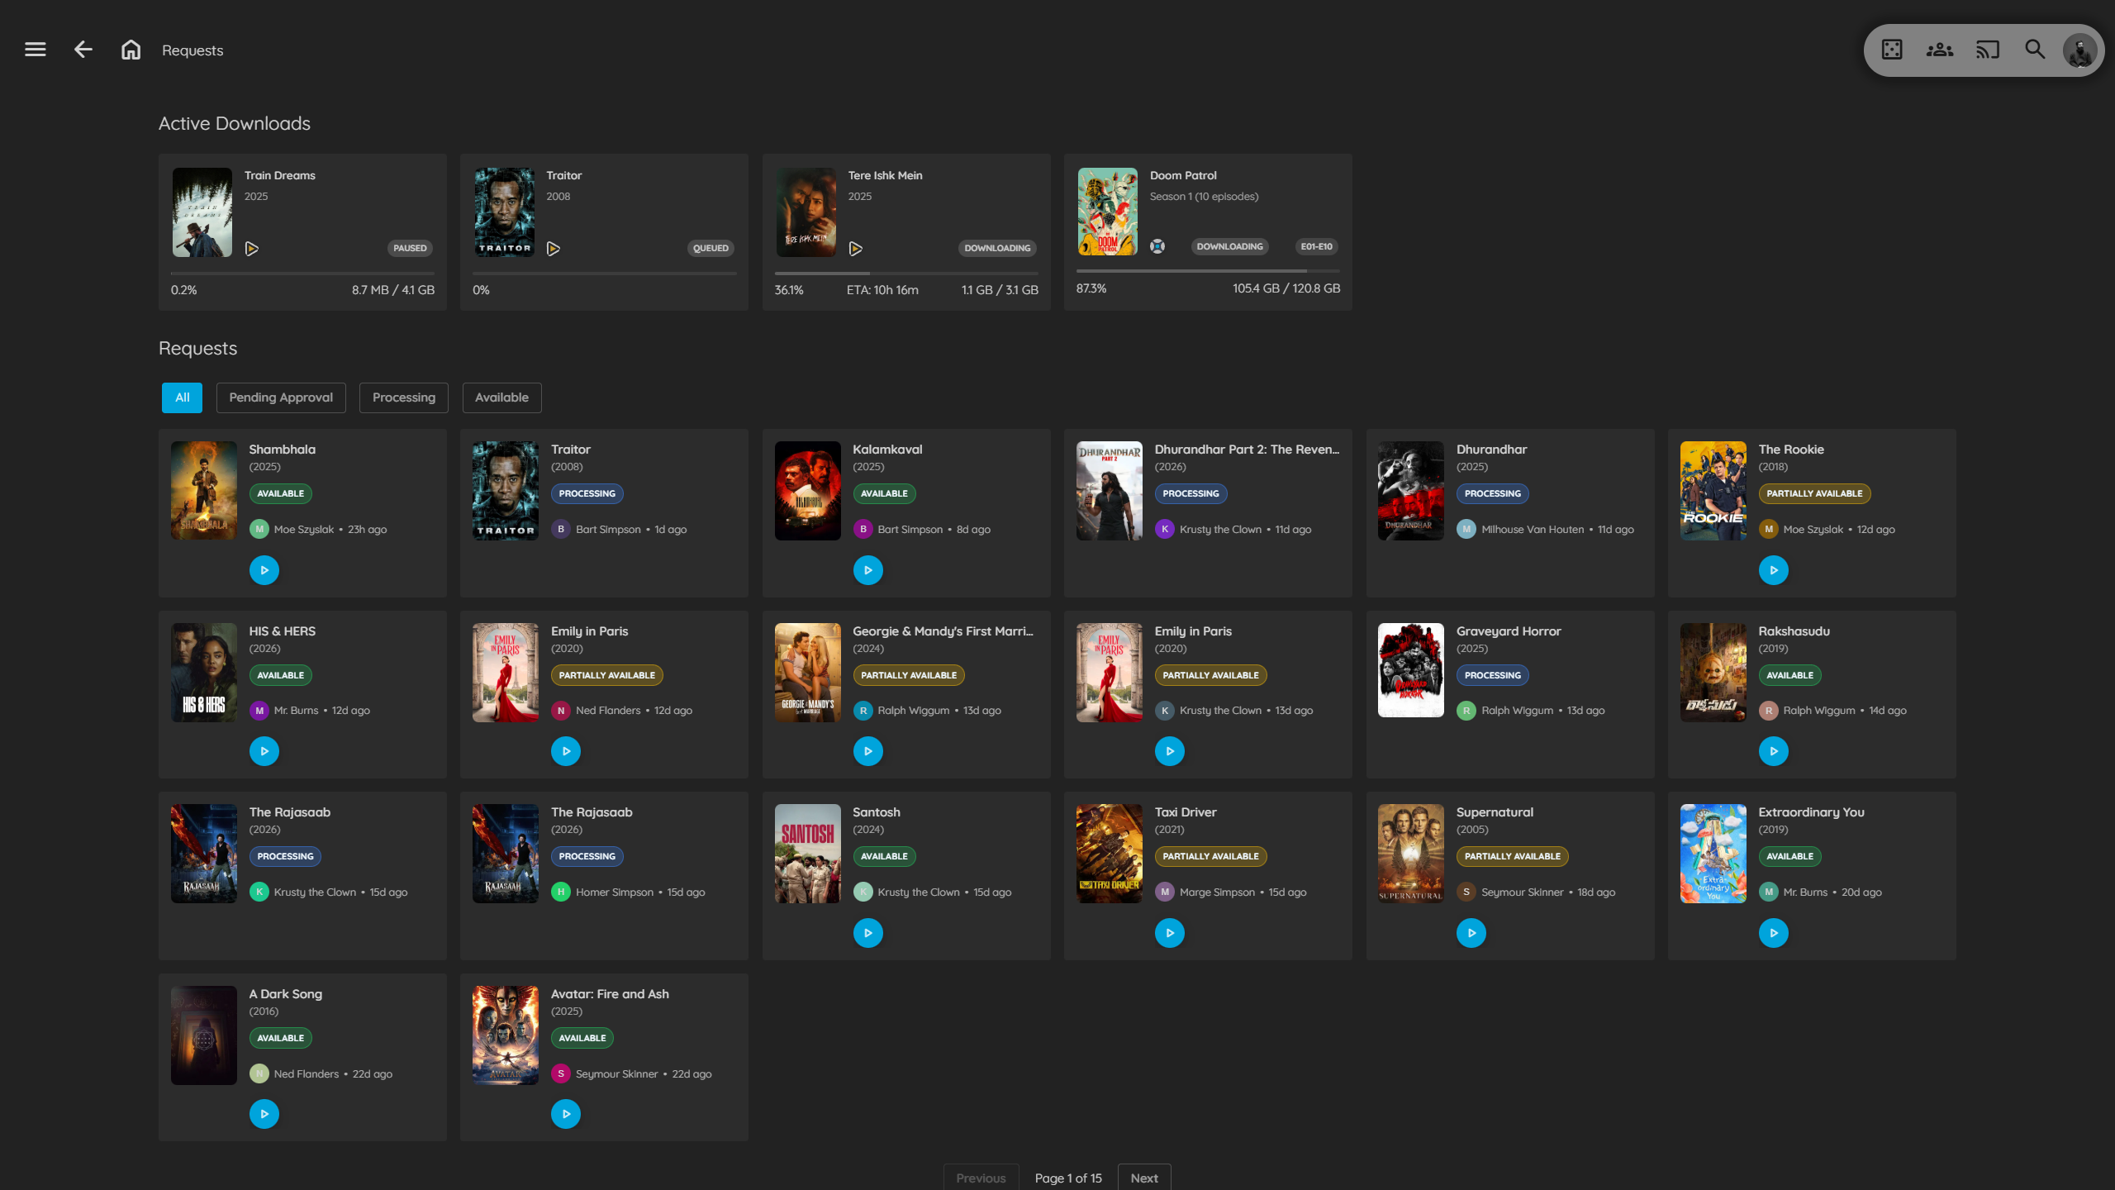Click the 'Page 1 of 15' indicator
Viewport: 2115px width, 1190px height.
(1068, 1178)
